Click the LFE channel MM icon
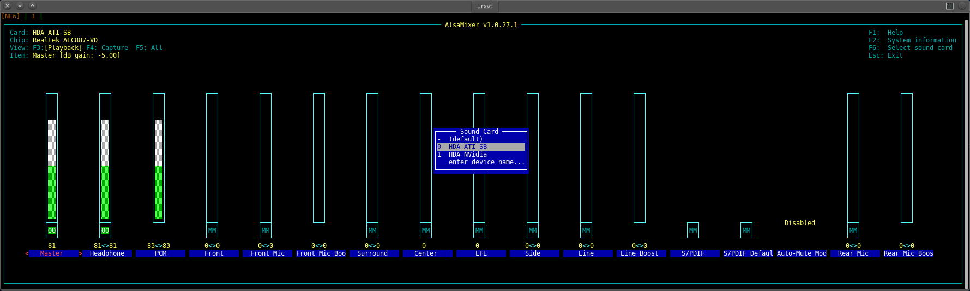The width and height of the screenshot is (970, 291). (x=479, y=231)
